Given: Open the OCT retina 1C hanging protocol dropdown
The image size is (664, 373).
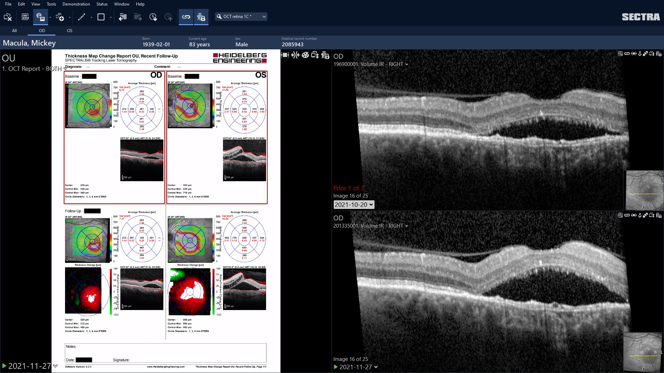Looking at the screenshot, I should 241,16.
